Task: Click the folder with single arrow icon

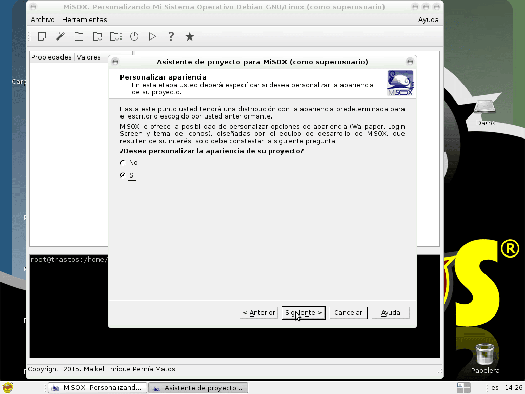Action: (x=97, y=36)
